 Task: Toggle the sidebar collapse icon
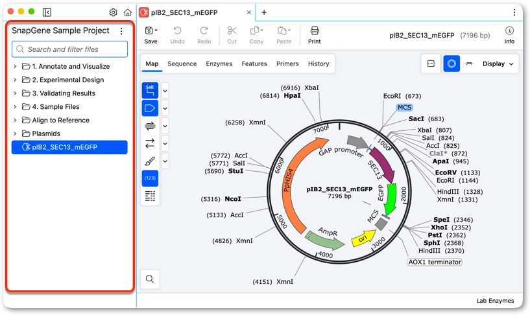click(x=47, y=12)
